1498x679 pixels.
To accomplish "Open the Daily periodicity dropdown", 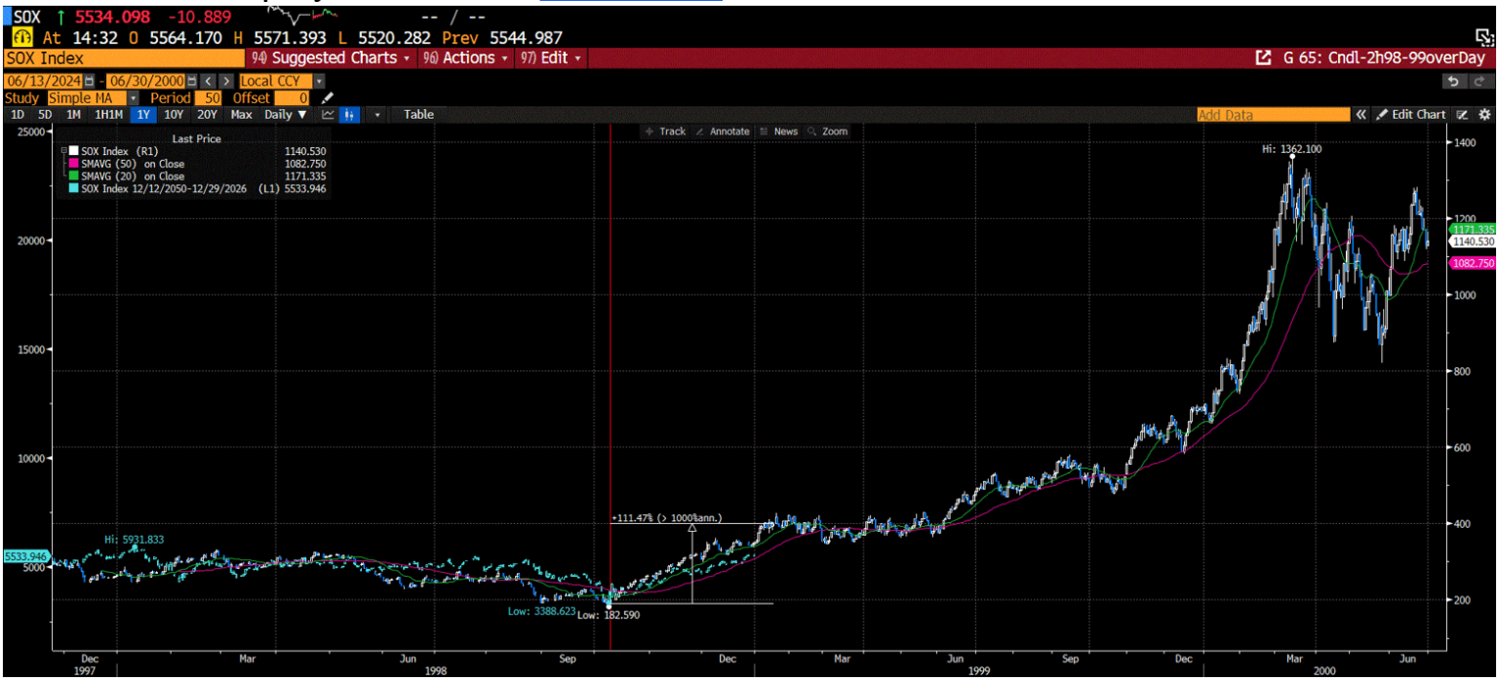I will click(286, 115).
